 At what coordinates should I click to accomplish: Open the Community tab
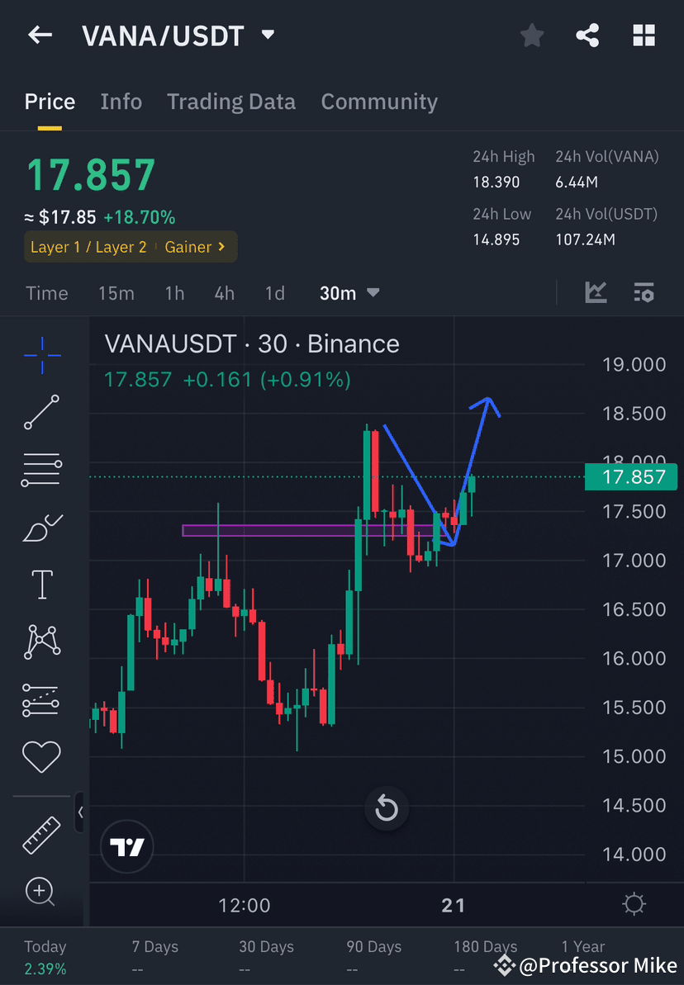click(379, 101)
